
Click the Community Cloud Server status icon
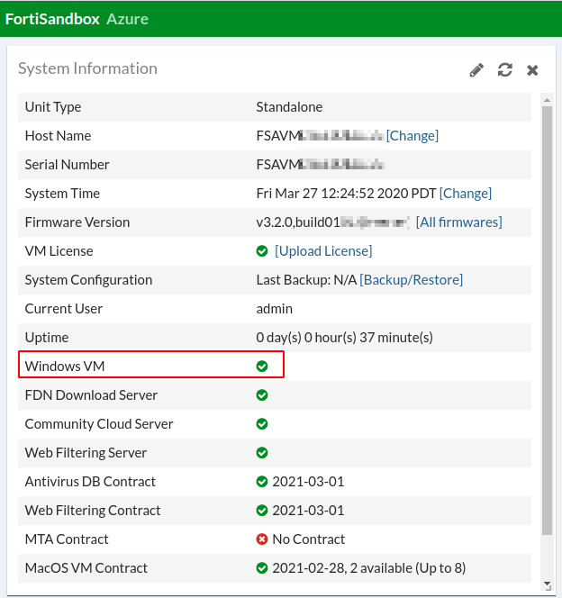click(x=262, y=423)
